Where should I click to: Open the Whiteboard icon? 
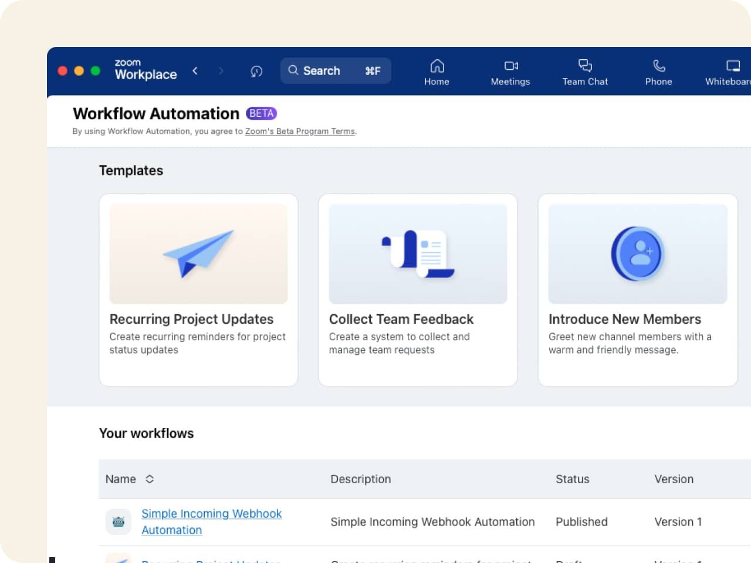[x=732, y=66]
